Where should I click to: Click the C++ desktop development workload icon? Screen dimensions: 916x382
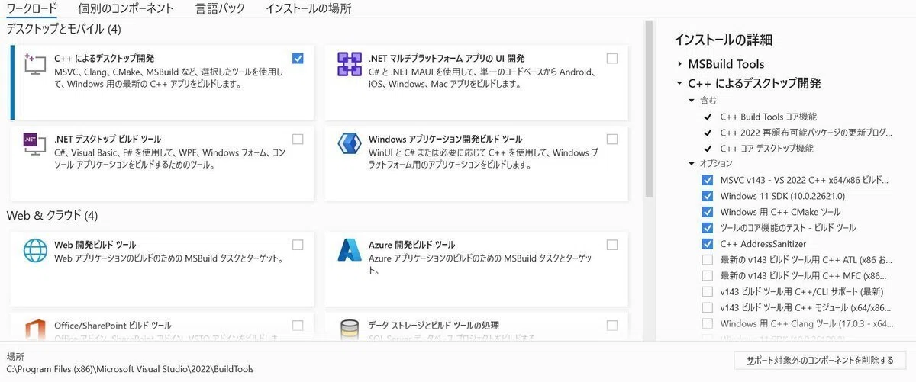(35, 65)
